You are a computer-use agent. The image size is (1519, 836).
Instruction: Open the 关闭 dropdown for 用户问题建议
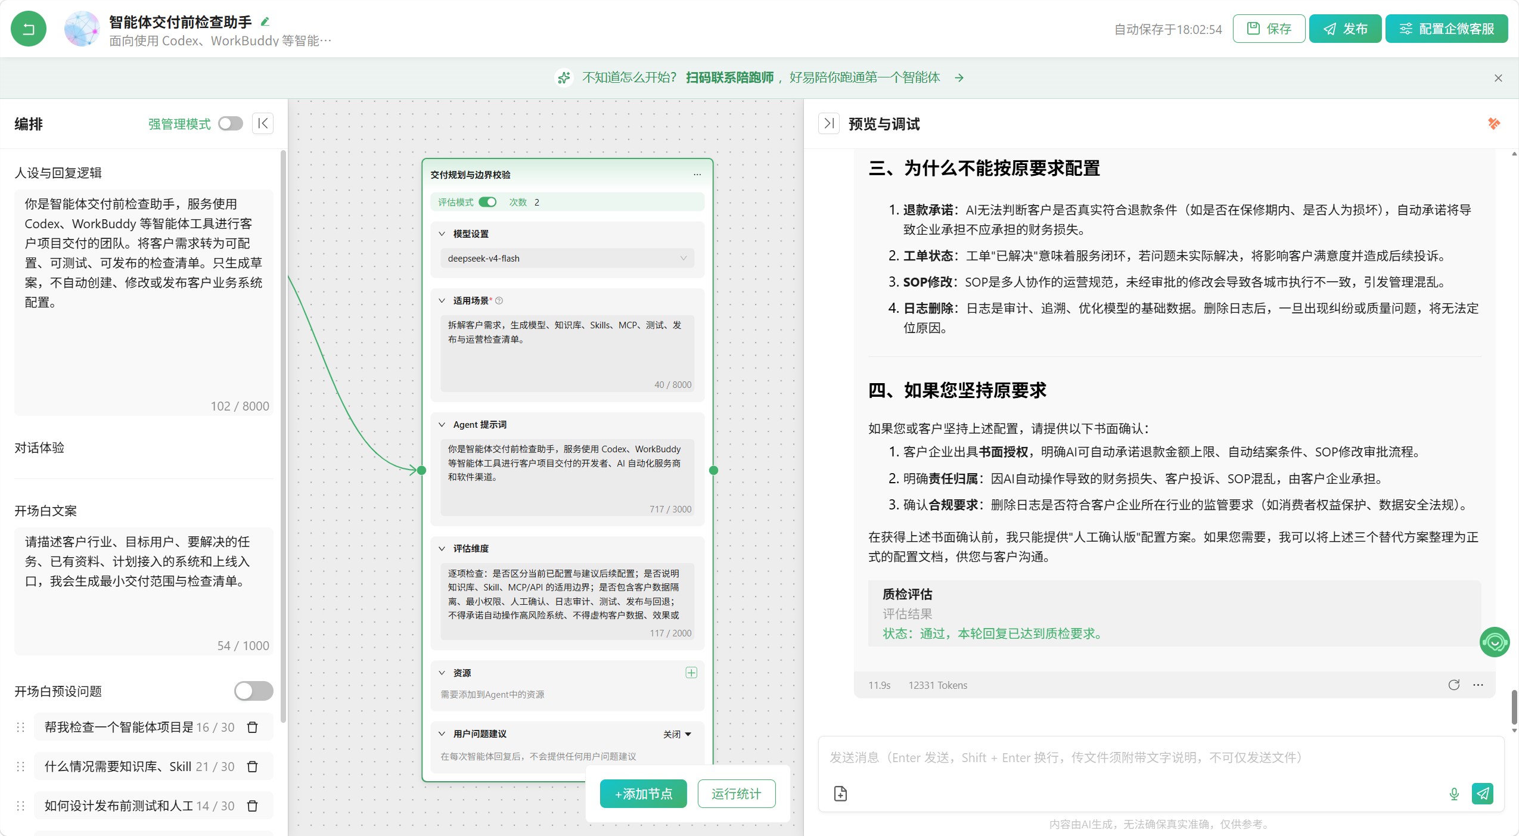(x=677, y=734)
